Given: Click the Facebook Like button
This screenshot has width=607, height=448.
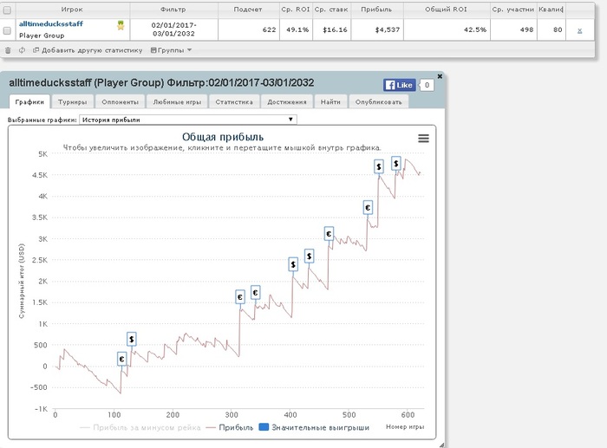Looking at the screenshot, I should [x=400, y=85].
